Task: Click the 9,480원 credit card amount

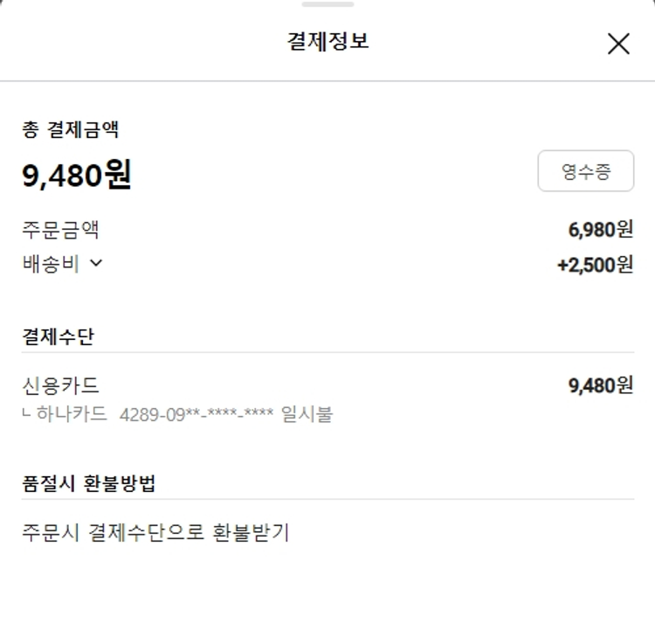Action: [600, 385]
